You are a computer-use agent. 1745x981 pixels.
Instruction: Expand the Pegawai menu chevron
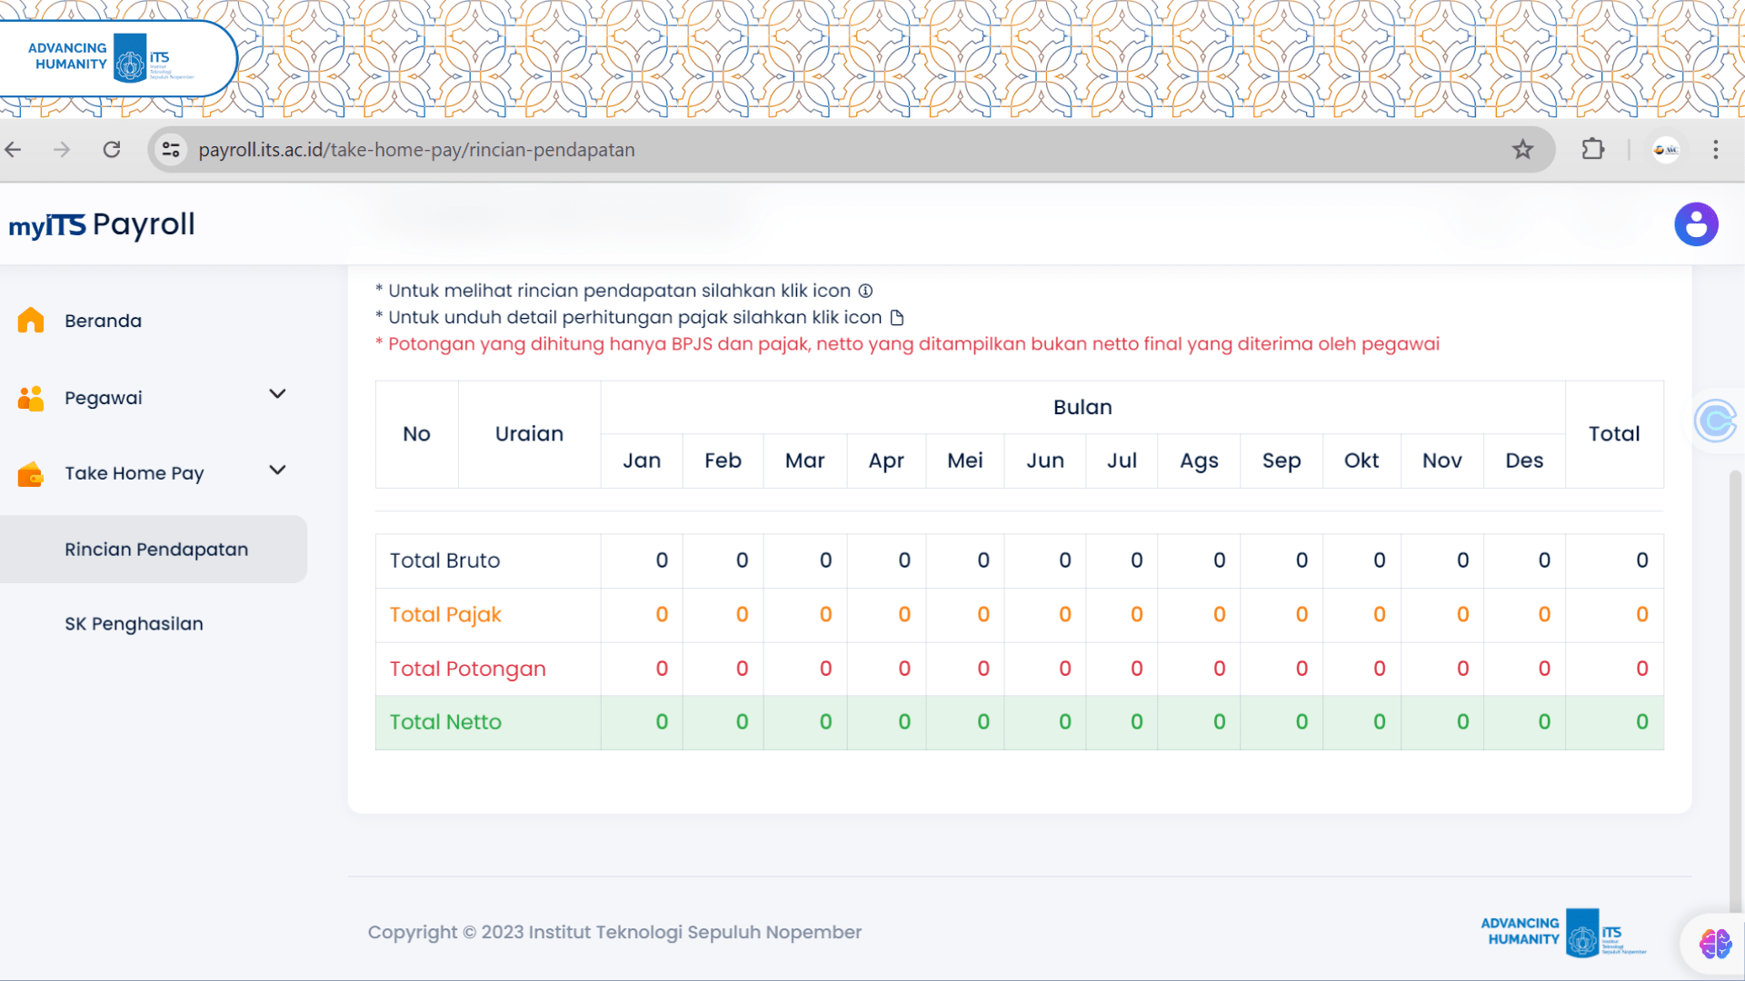(x=277, y=394)
